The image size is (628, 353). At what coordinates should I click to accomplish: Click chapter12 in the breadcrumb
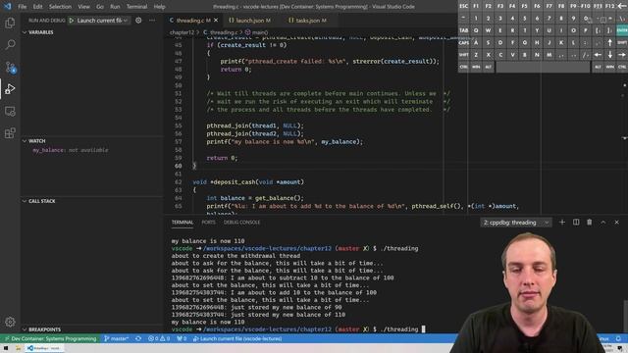coord(182,32)
